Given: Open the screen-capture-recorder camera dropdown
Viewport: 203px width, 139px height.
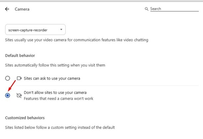Looking at the screenshot, I should coord(36,30).
